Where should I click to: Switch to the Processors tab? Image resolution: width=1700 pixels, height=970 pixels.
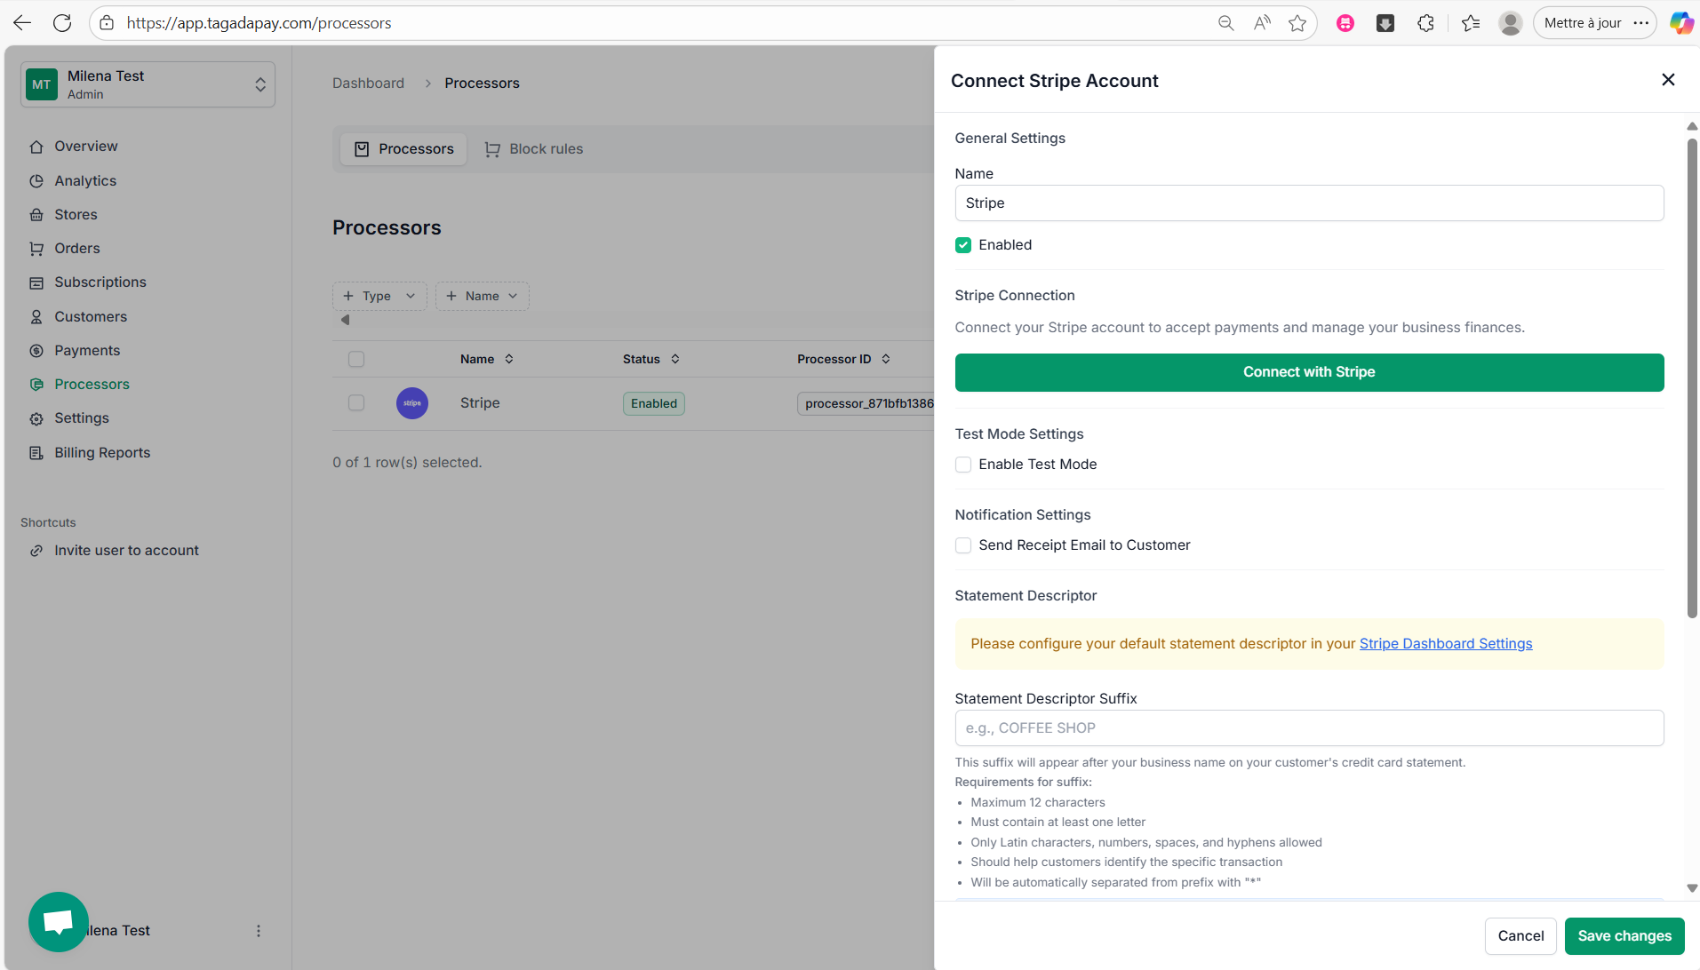click(403, 149)
